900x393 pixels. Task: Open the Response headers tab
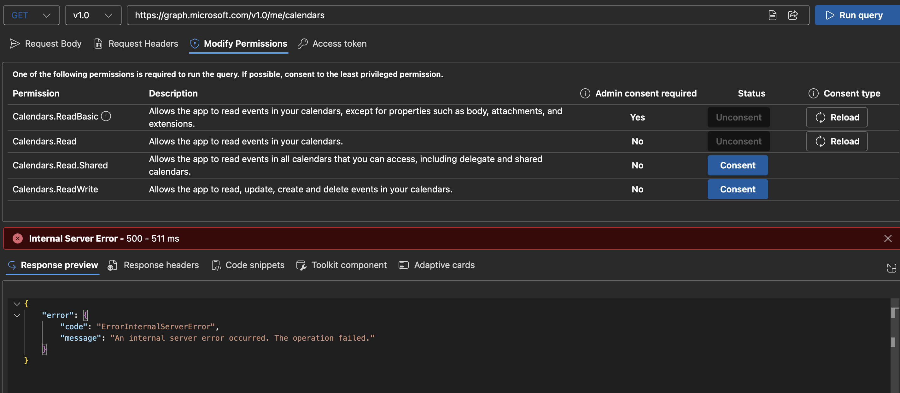[x=153, y=265]
